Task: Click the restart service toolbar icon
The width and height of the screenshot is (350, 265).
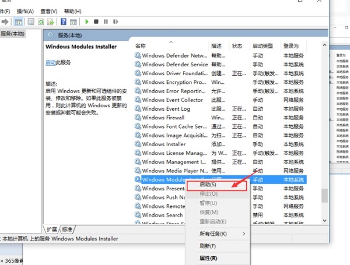Action: click(x=116, y=22)
